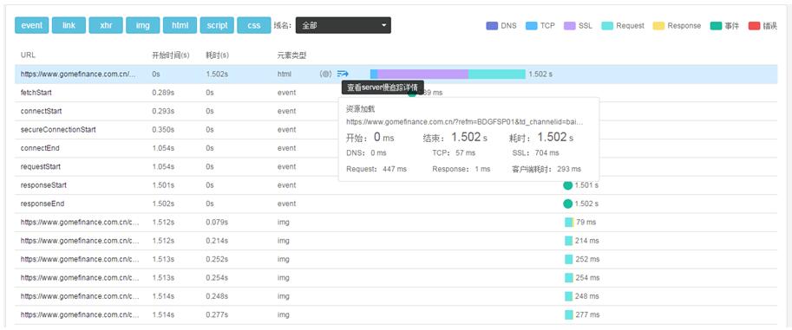792x330 pixels.
Task: Click the TCP legend color swatch
Action: click(x=532, y=26)
